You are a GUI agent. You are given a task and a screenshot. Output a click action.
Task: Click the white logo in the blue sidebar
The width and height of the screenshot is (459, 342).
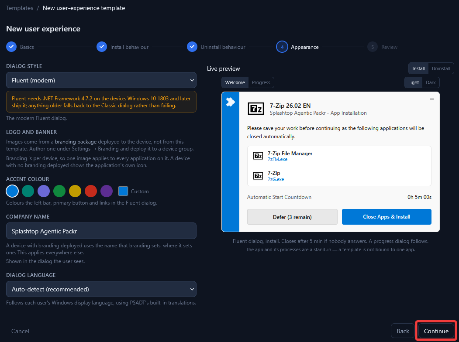click(x=231, y=102)
